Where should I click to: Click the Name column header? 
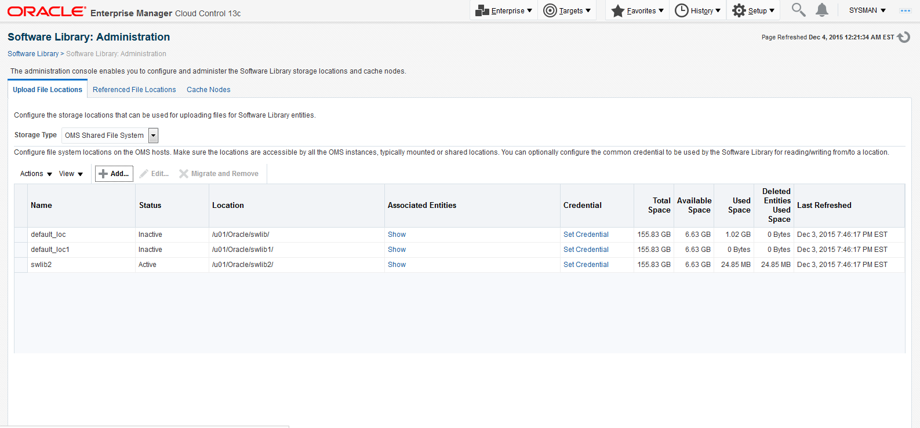pos(41,206)
